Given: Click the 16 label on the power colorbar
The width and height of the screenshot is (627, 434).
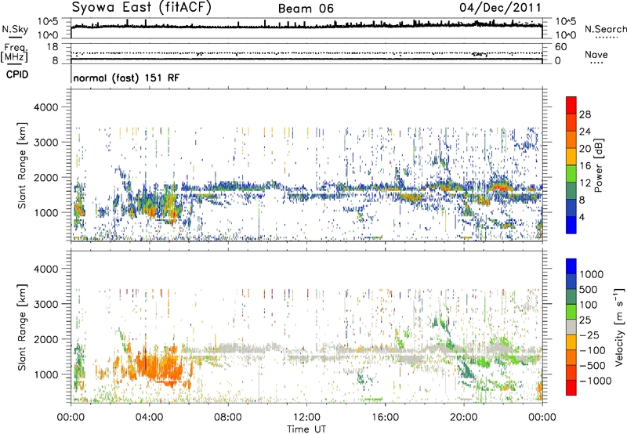Looking at the screenshot, I should pos(585,166).
